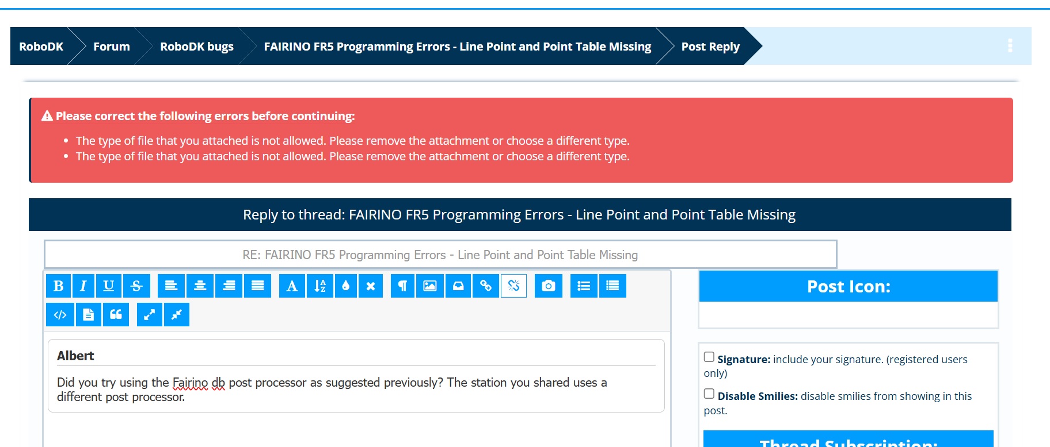Remove formatting with the X icon
This screenshot has height=447, width=1050.
(371, 286)
